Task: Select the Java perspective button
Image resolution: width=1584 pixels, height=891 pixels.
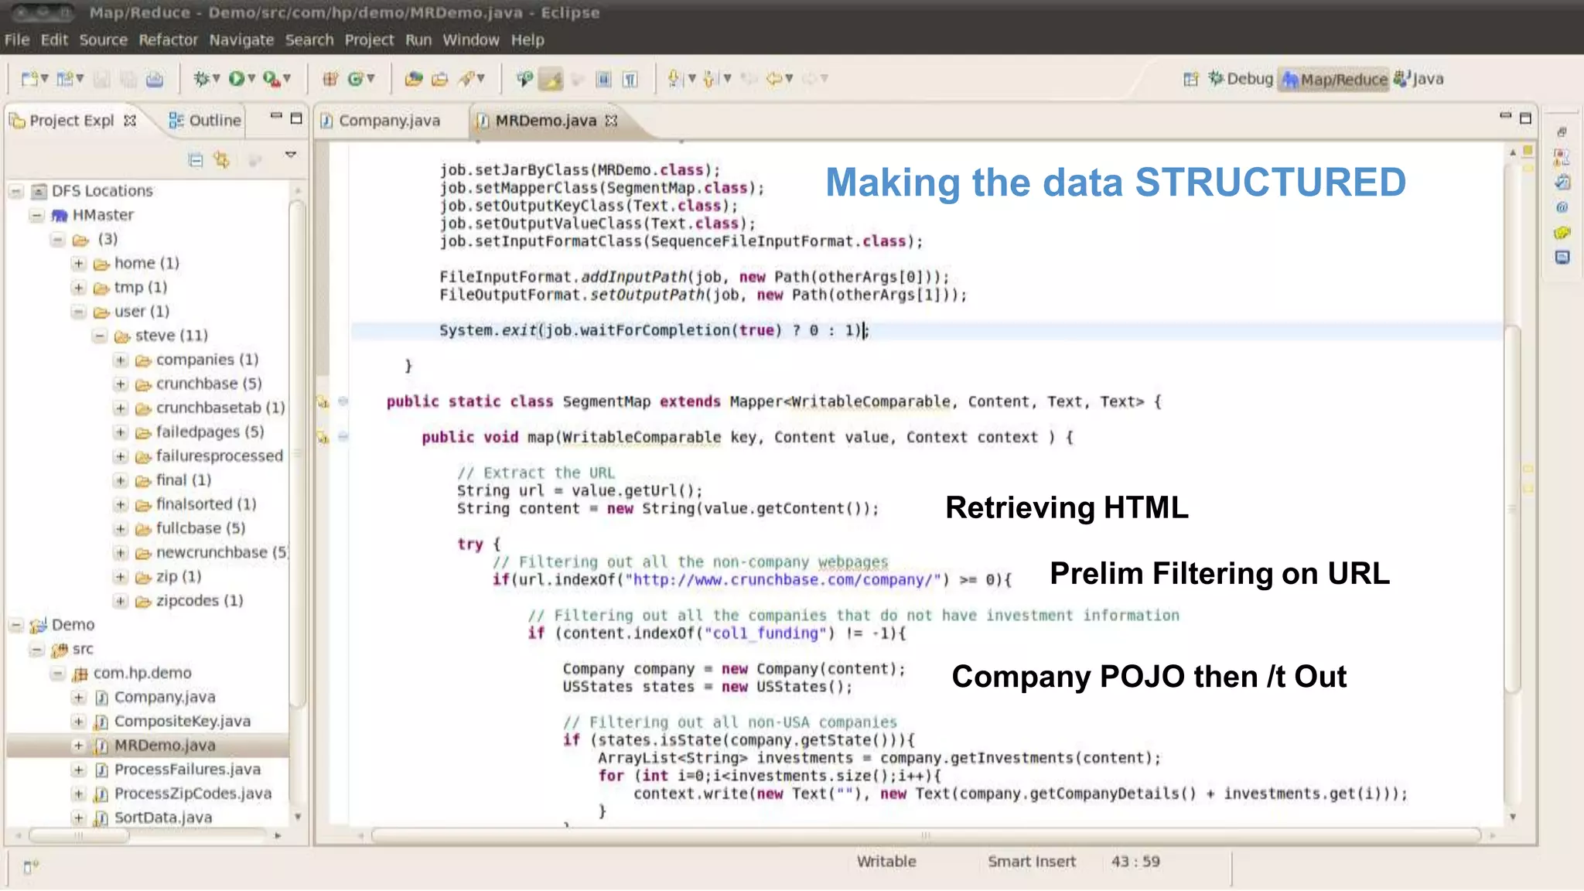Action: (1419, 79)
